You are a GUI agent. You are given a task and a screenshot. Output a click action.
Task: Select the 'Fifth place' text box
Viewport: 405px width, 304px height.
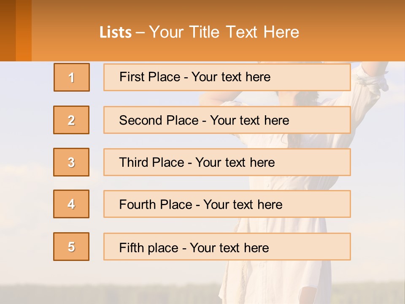[x=227, y=247]
